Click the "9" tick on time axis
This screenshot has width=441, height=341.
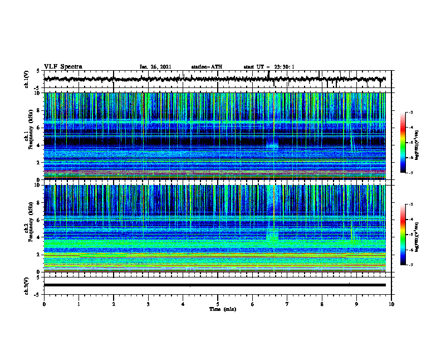356,304
